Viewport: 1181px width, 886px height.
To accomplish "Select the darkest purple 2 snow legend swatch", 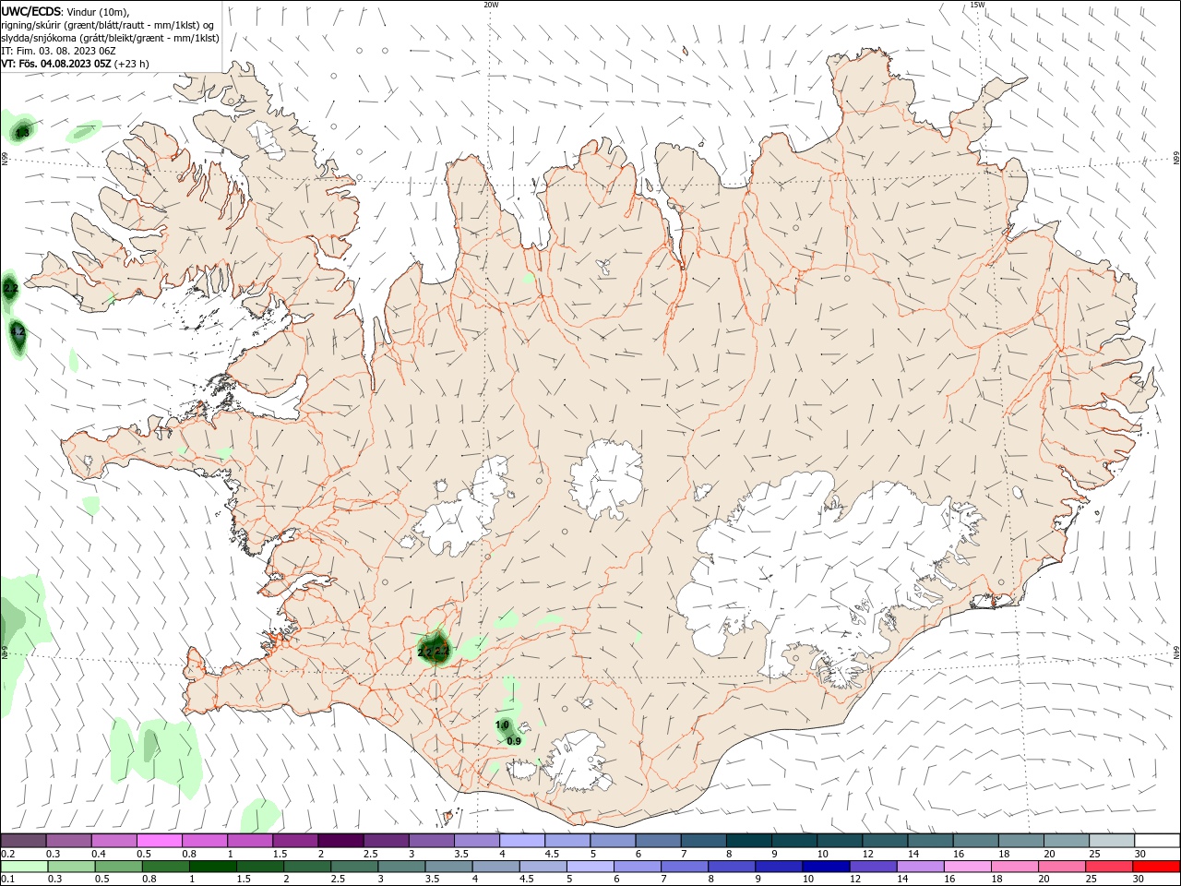I will tap(340, 841).
